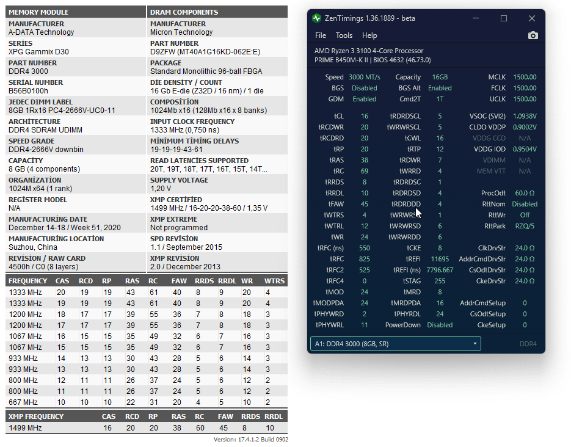The width and height of the screenshot is (571, 447).
Task: Minimize the ZenTimings window
Action: [476, 18]
